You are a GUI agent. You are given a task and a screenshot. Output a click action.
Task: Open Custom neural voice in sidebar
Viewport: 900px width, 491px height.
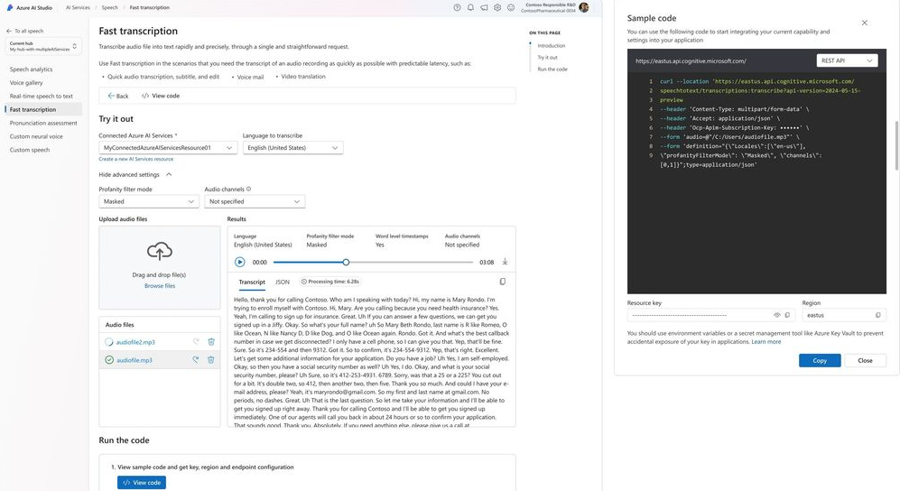tap(36, 136)
